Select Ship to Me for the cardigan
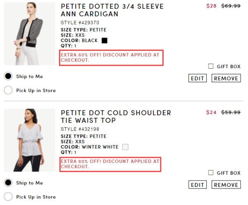The width and height of the screenshot is (248, 205). coord(8,76)
